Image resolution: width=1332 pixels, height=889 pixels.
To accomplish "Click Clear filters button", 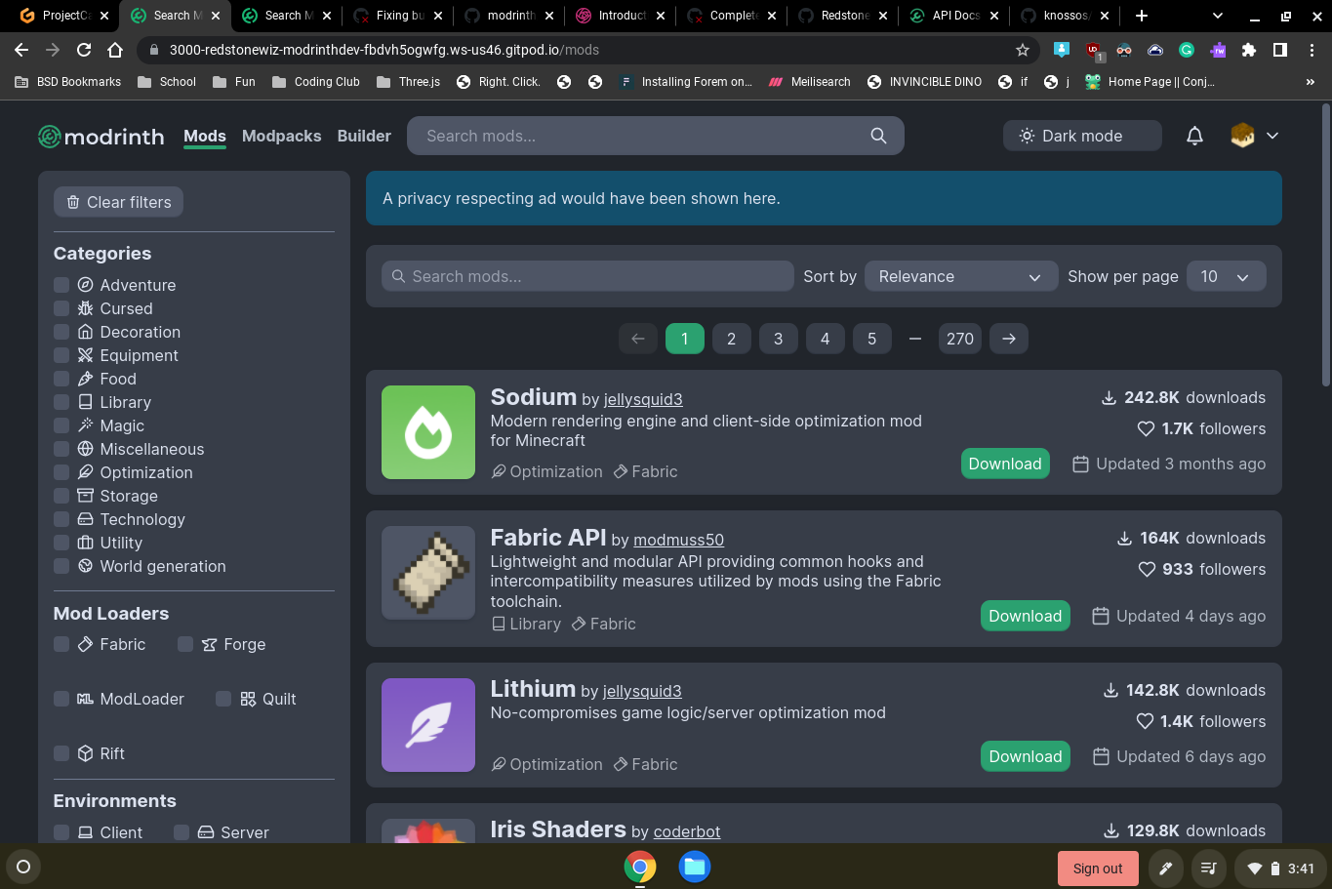I will coord(118,202).
